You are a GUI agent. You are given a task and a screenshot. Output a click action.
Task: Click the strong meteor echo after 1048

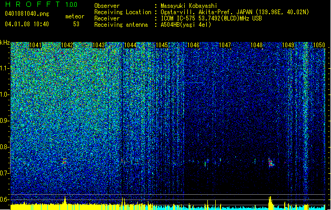point(271,162)
